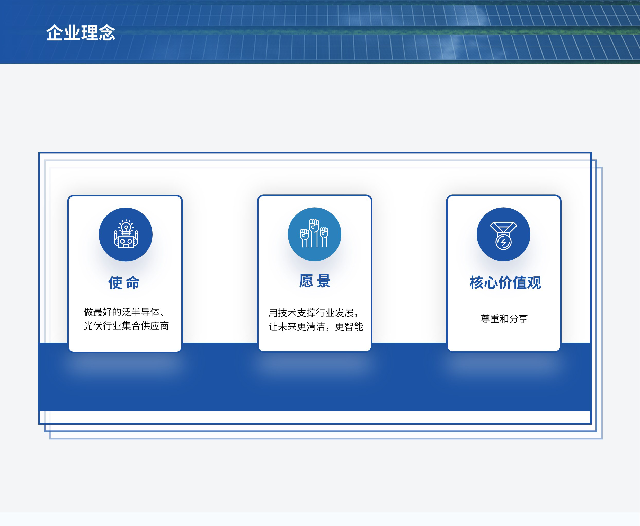640x526 pixels.
Task: Select the 愿 景 card heading
Action: click(315, 281)
